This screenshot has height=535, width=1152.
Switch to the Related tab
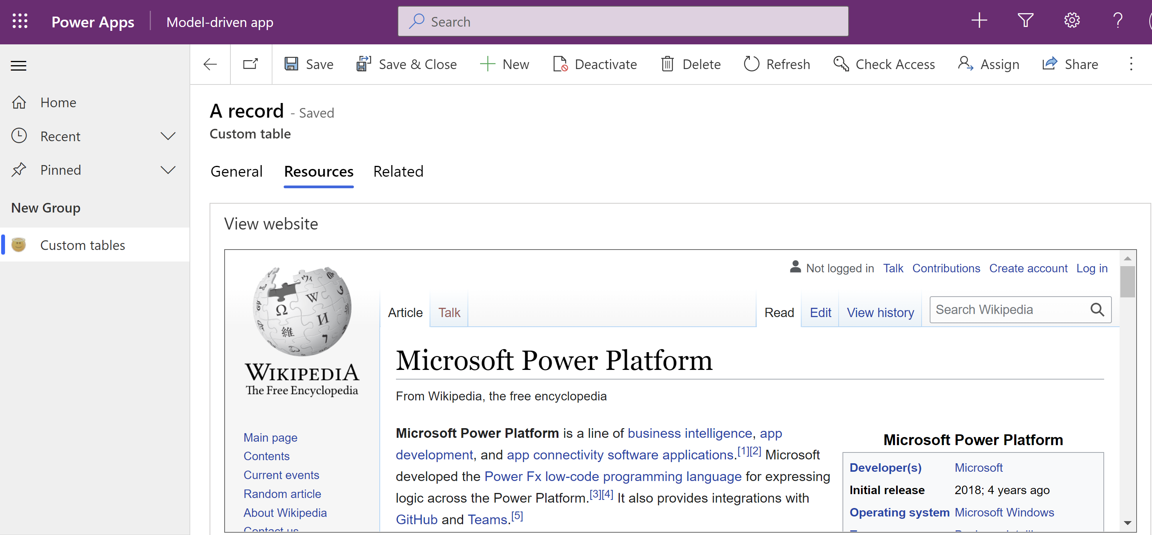398,172
